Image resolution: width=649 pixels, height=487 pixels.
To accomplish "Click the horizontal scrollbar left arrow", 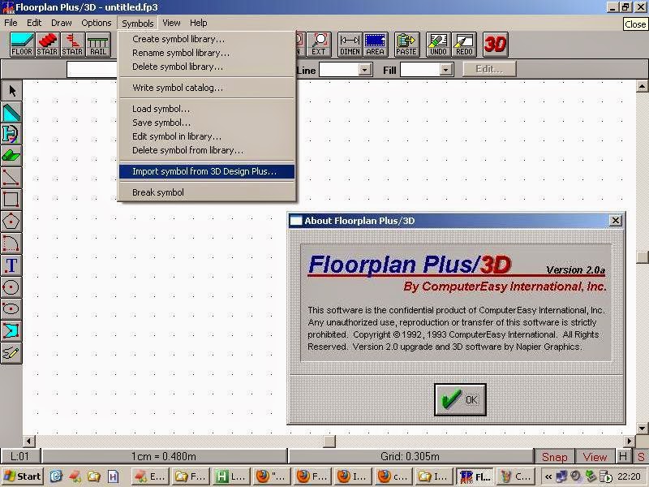I will 28,442.
